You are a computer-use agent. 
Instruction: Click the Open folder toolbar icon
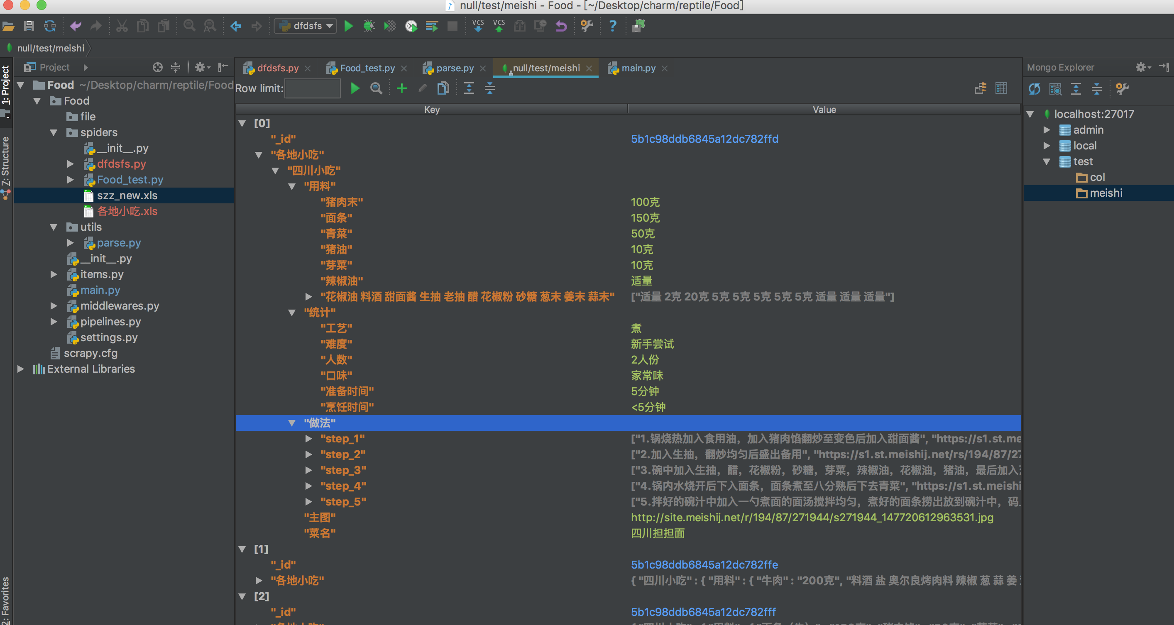pyautogui.click(x=8, y=26)
